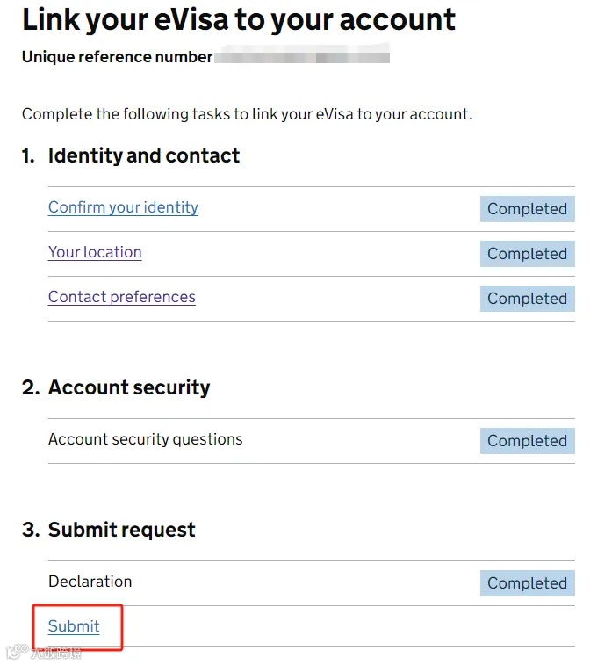
Task: Click Completed status beside Your location
Action: (x=527, y=254)
